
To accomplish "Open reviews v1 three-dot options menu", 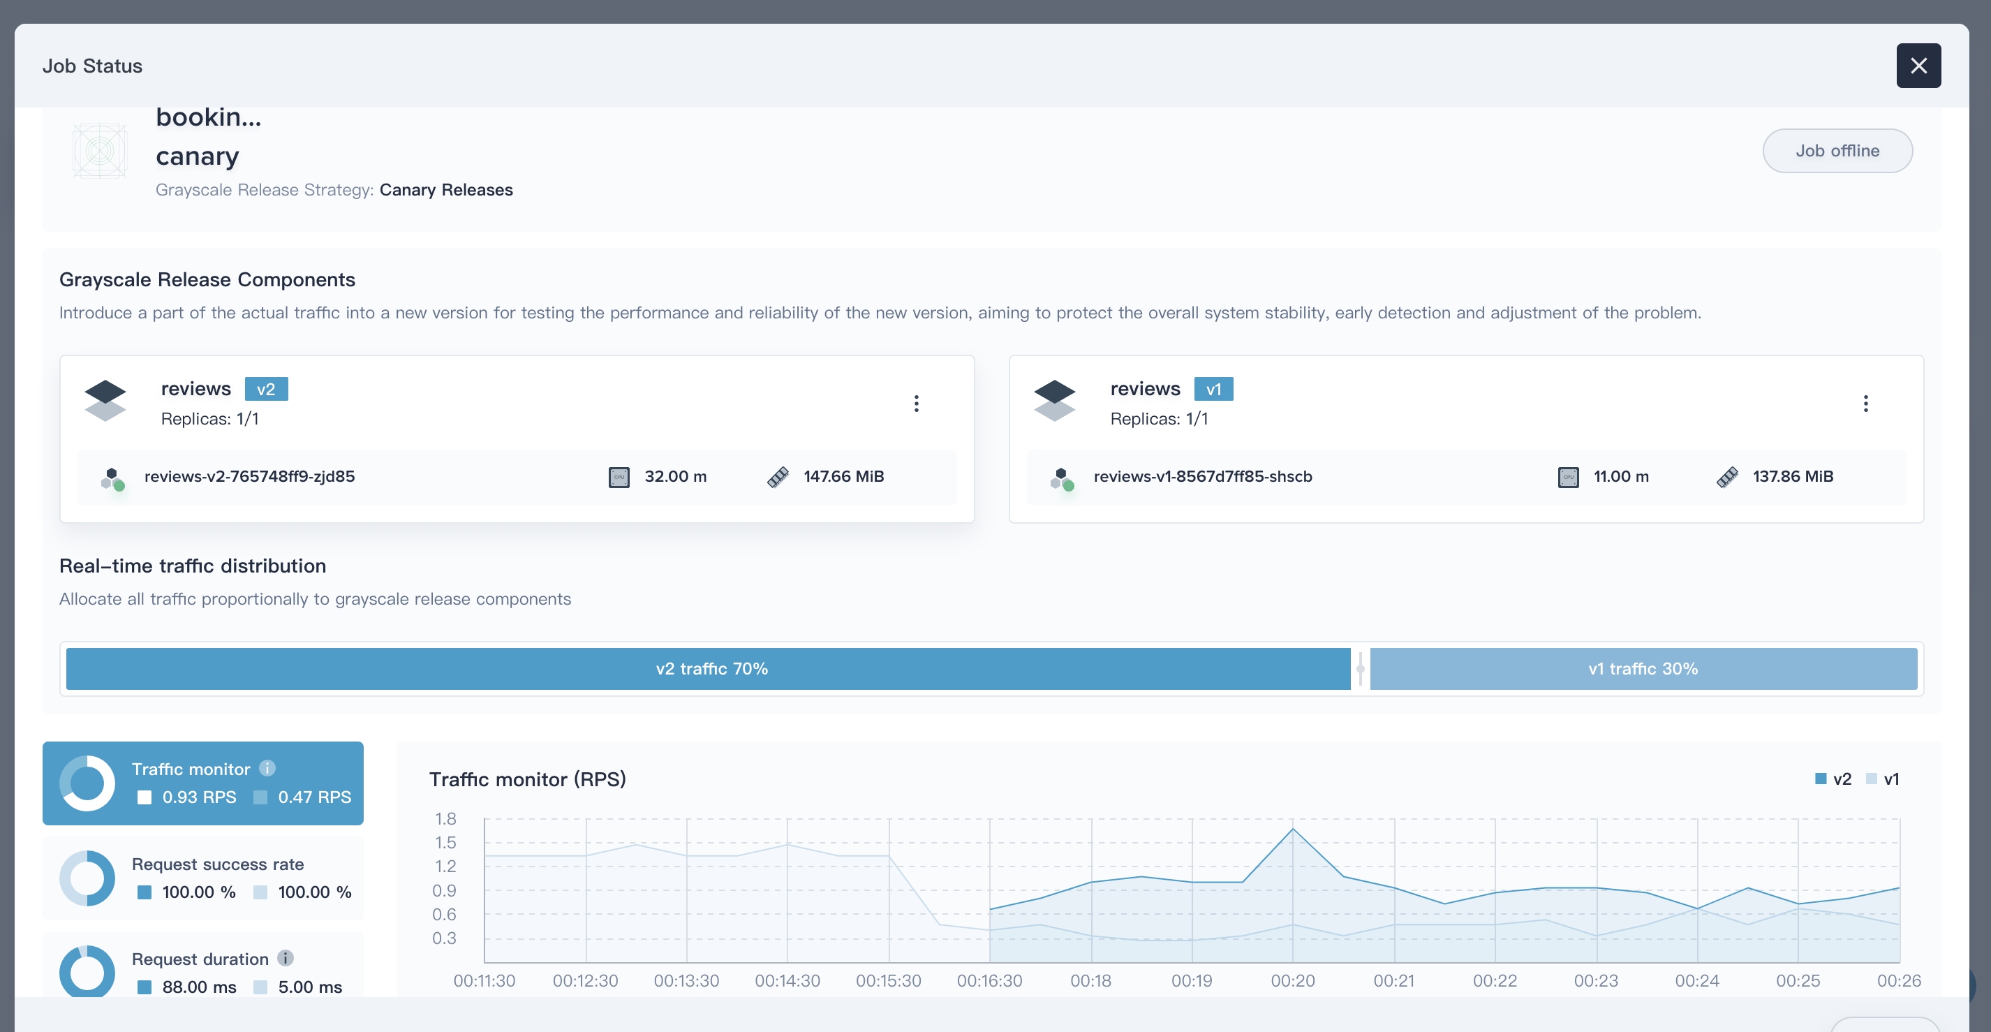I will (x=1865, y=404).
